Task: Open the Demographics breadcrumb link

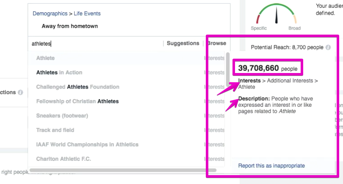Action: [x=50, y=14]
